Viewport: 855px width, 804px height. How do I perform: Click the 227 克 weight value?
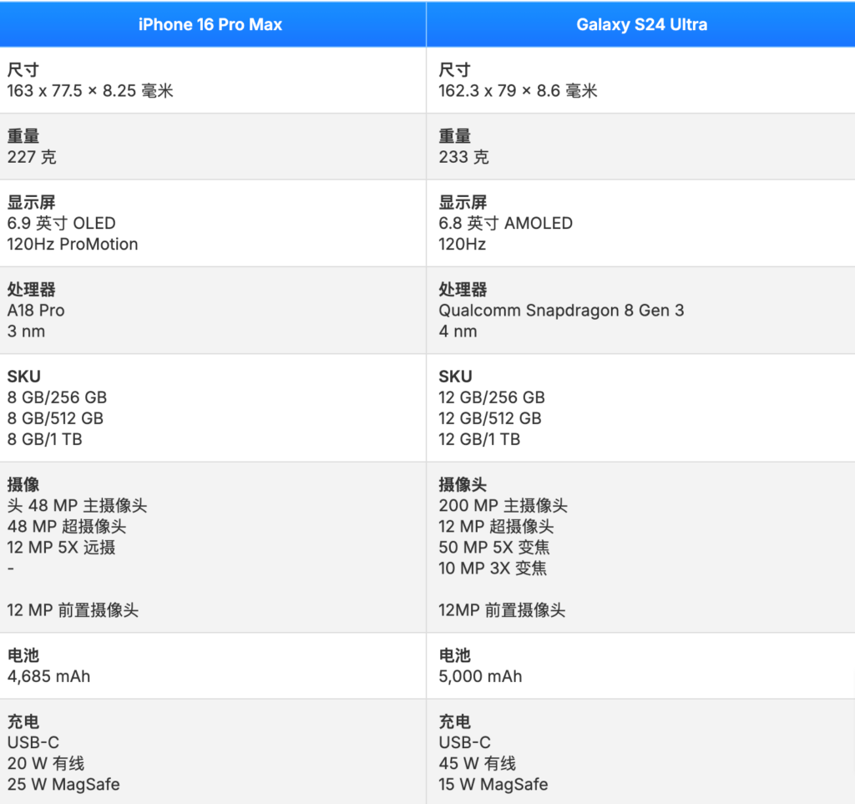tap(32, 157)
